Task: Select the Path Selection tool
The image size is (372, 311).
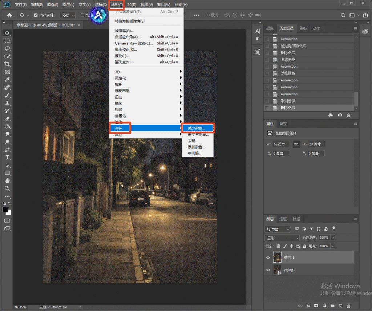Action: 7,165
